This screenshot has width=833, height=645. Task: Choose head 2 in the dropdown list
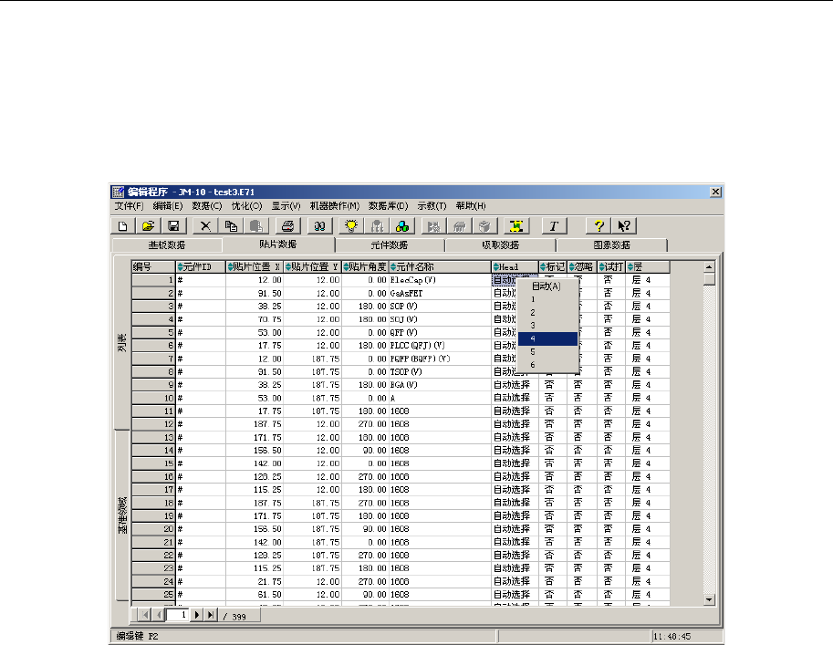[547, 312]
